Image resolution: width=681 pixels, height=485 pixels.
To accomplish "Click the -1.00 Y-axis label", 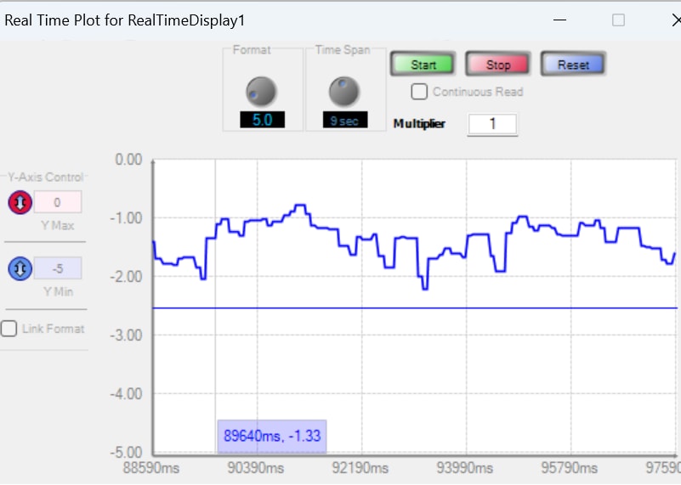I will coord(126,218).
